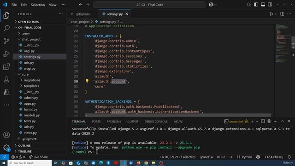This screenshot has height=166, width=295.
Task: Show additional activity bar views
Action: 6,105
